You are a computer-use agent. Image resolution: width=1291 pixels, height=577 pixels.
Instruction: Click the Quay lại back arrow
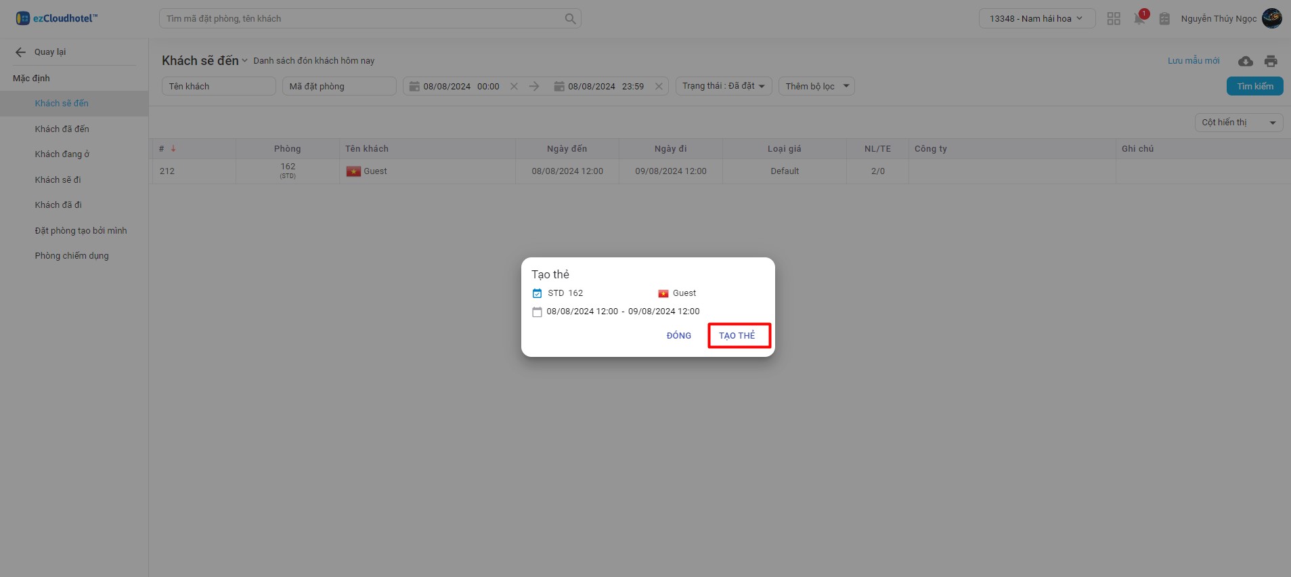coord(20,52)
